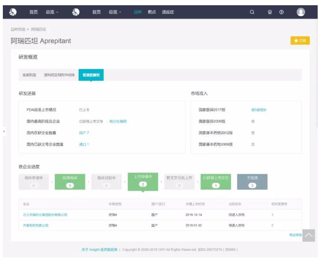
Task: Click the 2019-10-14 date cell
Action: click(x=194, y=215)
